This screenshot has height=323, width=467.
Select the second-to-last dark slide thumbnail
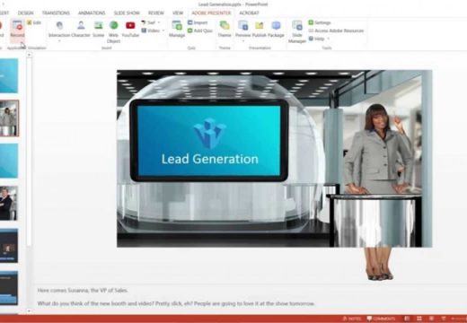(9, 246)
